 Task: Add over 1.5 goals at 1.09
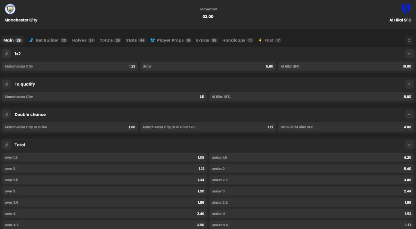(104, 157)
